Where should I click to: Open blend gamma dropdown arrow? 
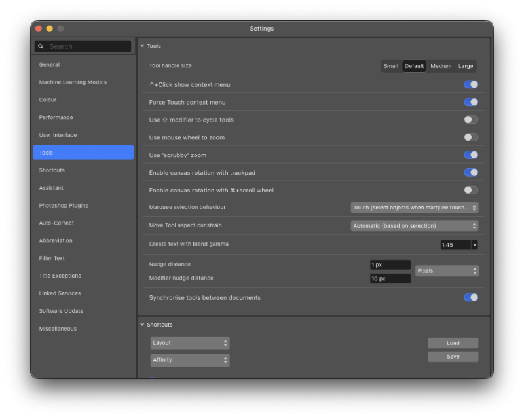pyautogui.click(x=474, y=245)
